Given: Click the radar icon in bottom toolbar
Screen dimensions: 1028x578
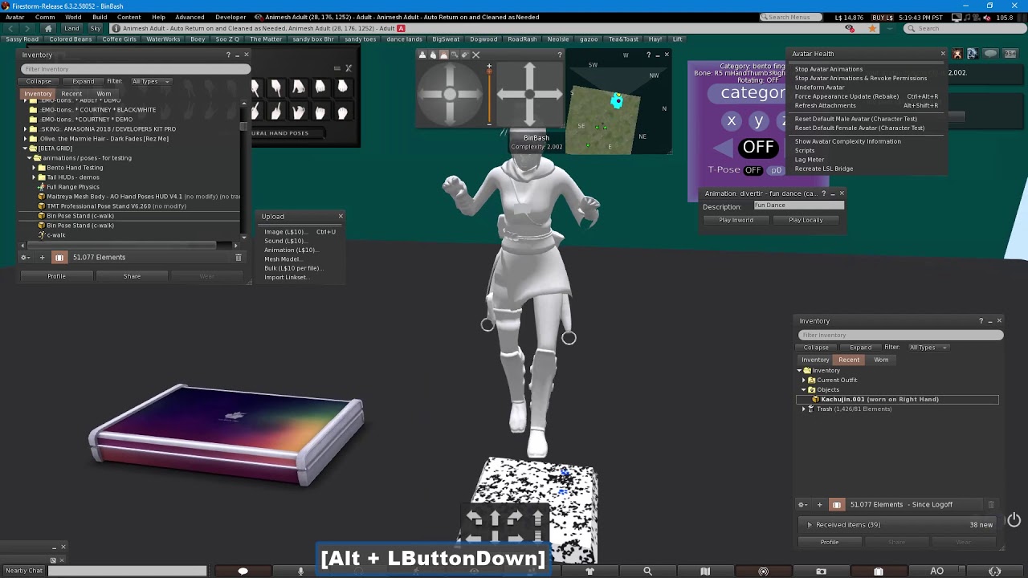Looking at the screenshot, I should pyautogui.click(x=763, y=571).
